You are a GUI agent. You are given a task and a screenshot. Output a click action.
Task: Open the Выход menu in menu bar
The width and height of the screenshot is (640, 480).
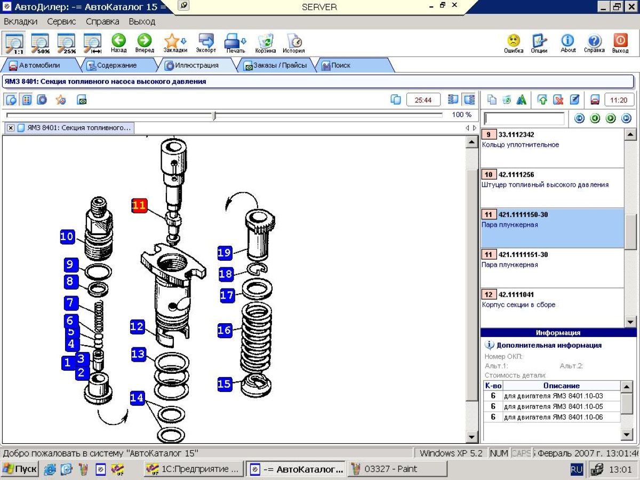tap(142, 21)
